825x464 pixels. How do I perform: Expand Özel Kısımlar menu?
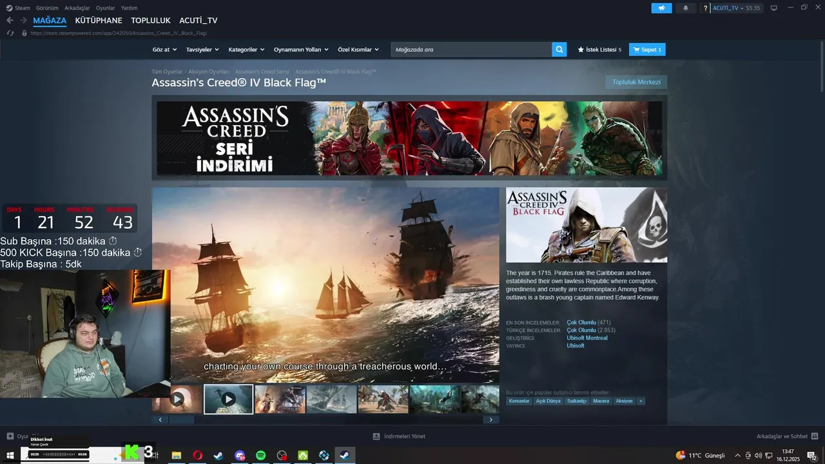[358, 50]
